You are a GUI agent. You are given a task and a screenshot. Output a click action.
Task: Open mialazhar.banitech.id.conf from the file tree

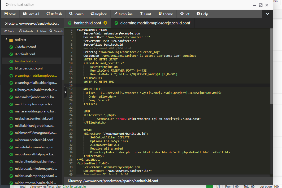[x=34, y=118]
